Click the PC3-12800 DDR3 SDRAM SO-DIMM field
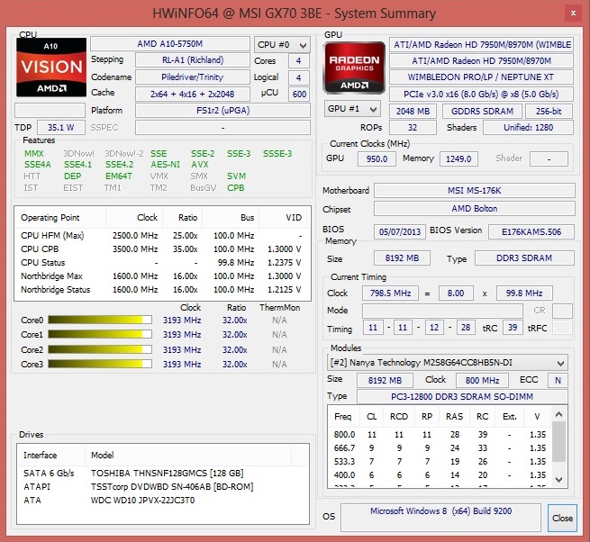The height and width of the screenshot is (542, 590). point(462,397)
